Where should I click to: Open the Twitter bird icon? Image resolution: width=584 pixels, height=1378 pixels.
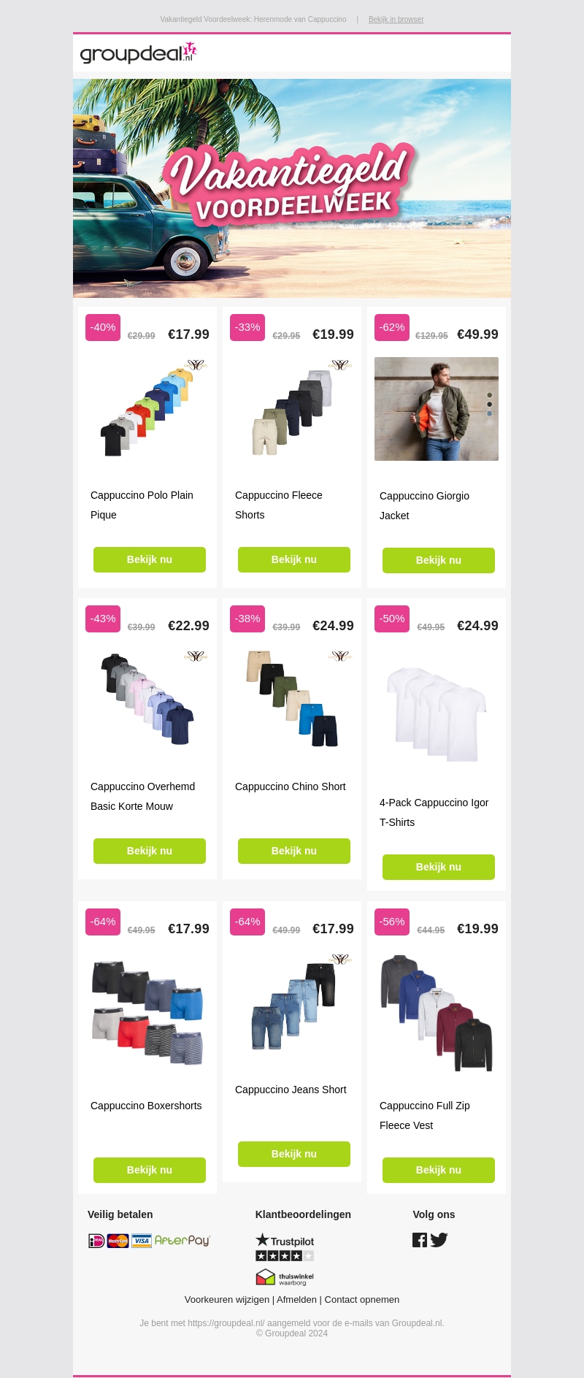pyautogui.click(x=439, y=1240)
